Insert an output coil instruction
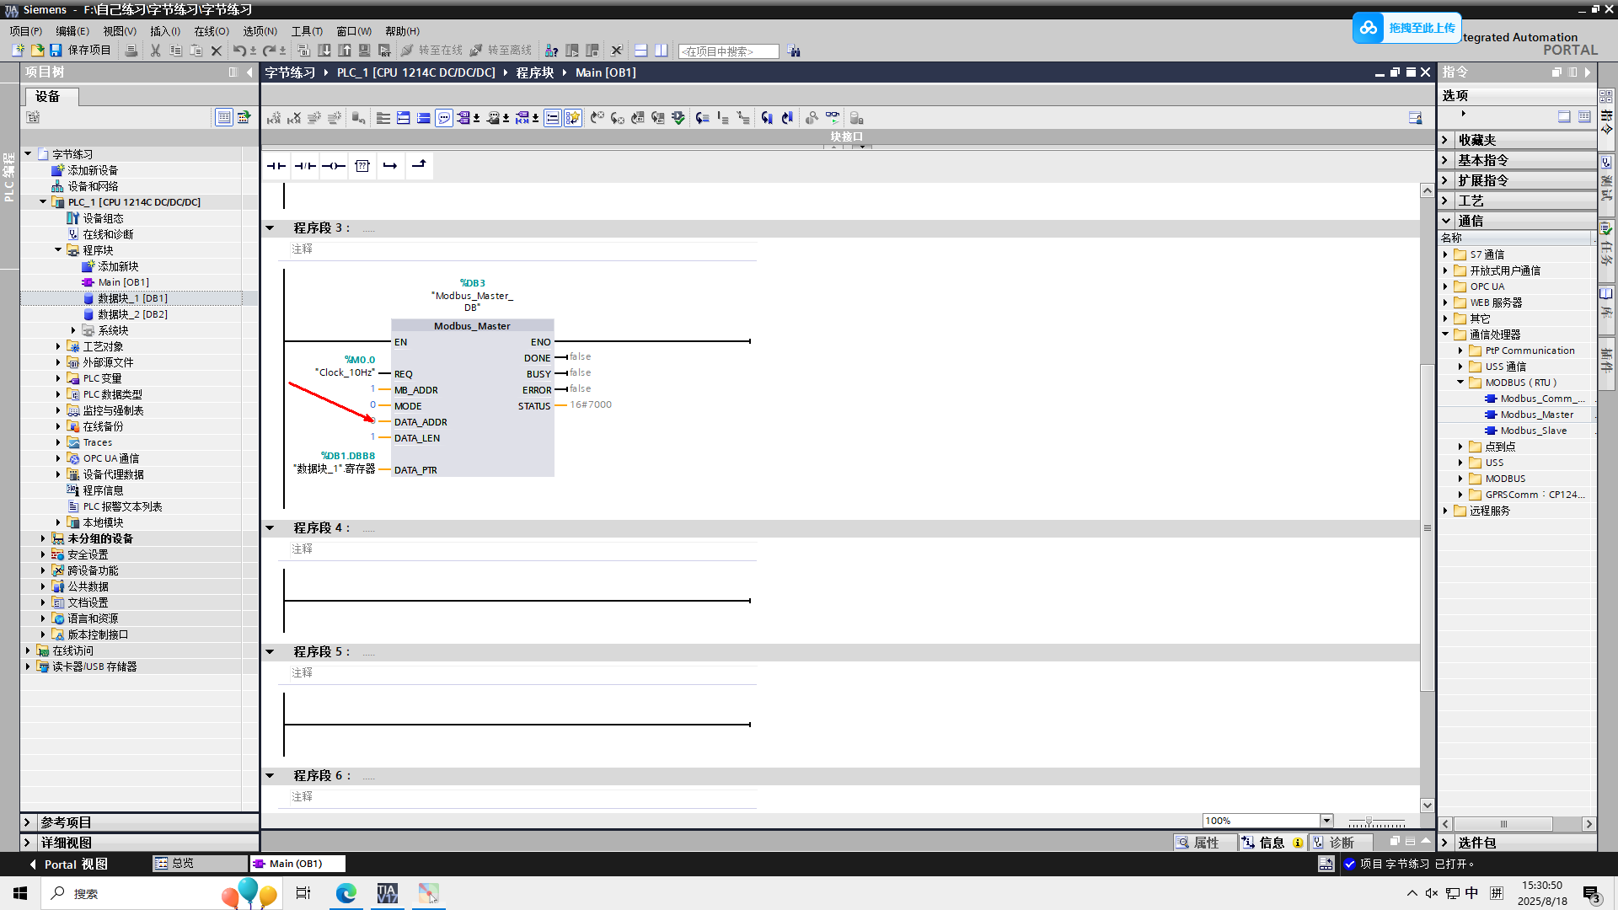The width and height of the screenshot is (1618, 910). click(x=334, y=166)
